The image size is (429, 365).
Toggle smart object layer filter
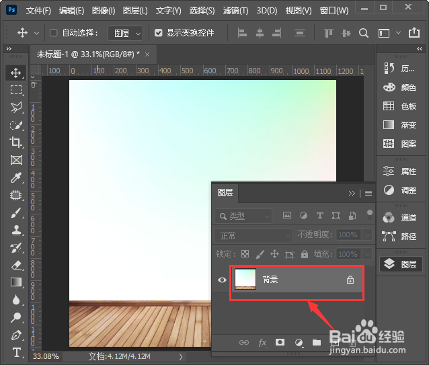point(352,216)
